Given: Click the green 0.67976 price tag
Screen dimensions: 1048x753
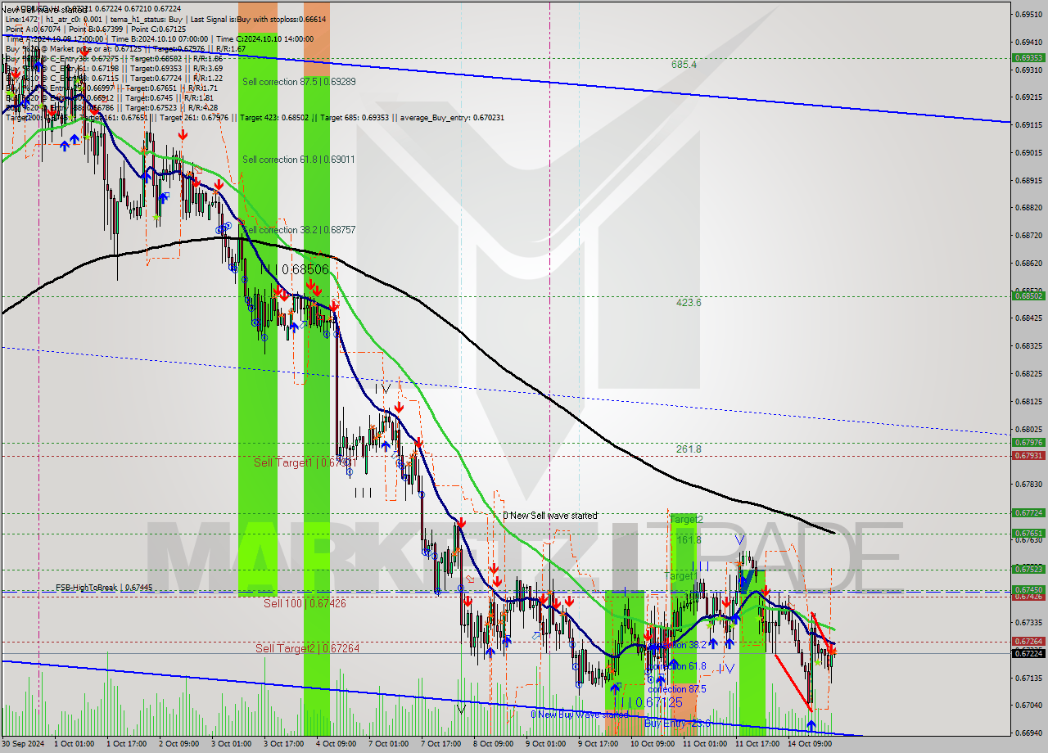Looking at the screenshot, I should (1028, 443).
